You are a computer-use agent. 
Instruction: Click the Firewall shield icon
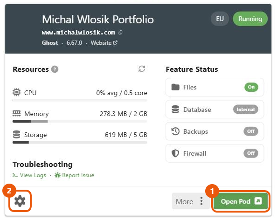click(x=175, y=153)
